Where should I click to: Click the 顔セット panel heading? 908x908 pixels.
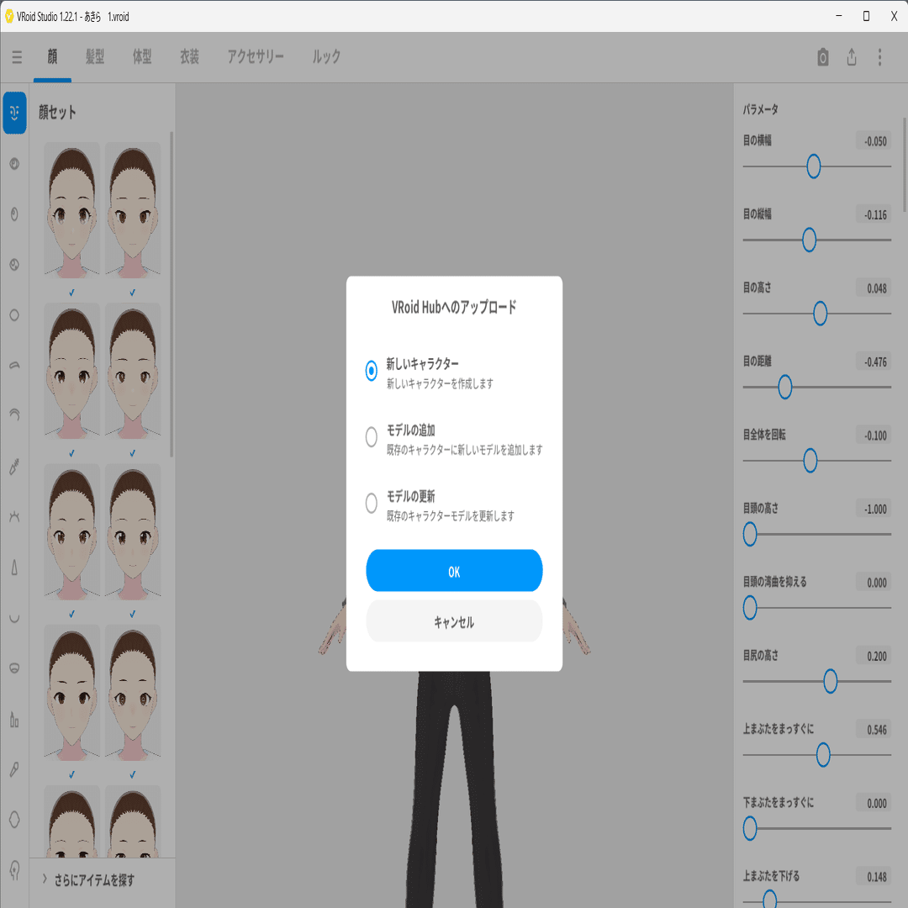(x=57, y=112)
